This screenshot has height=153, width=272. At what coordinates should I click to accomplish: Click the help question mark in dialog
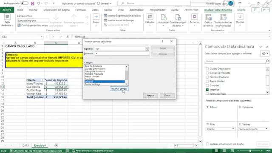coord(162,41)
